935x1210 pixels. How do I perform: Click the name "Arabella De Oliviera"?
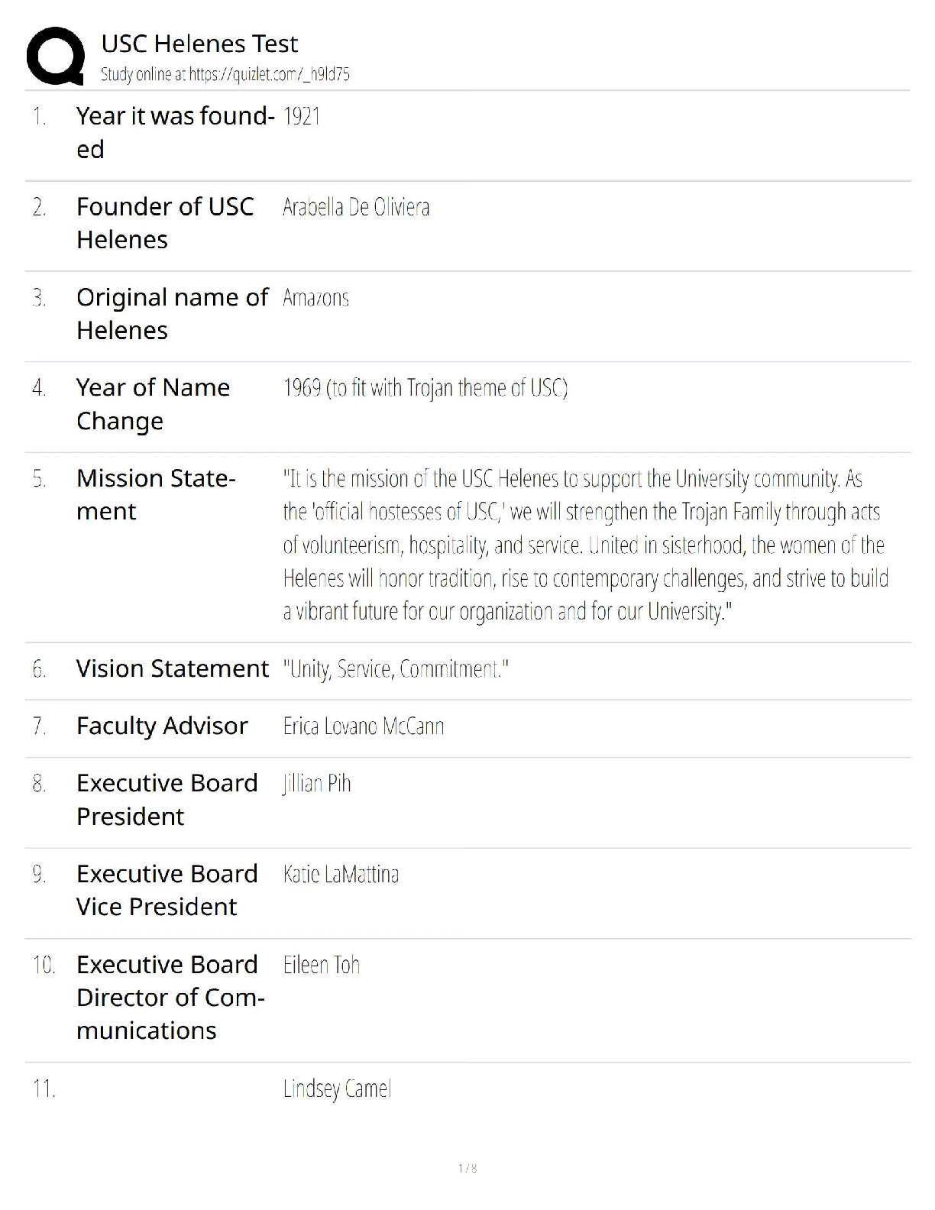click(x=356, y=207)
